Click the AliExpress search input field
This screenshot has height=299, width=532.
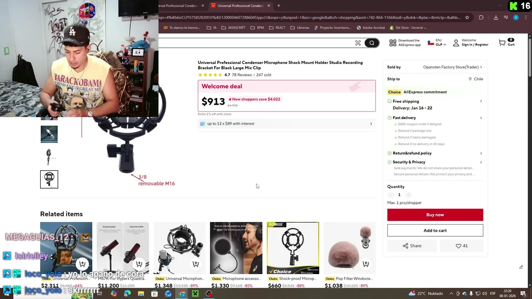[x=256, y=43]
